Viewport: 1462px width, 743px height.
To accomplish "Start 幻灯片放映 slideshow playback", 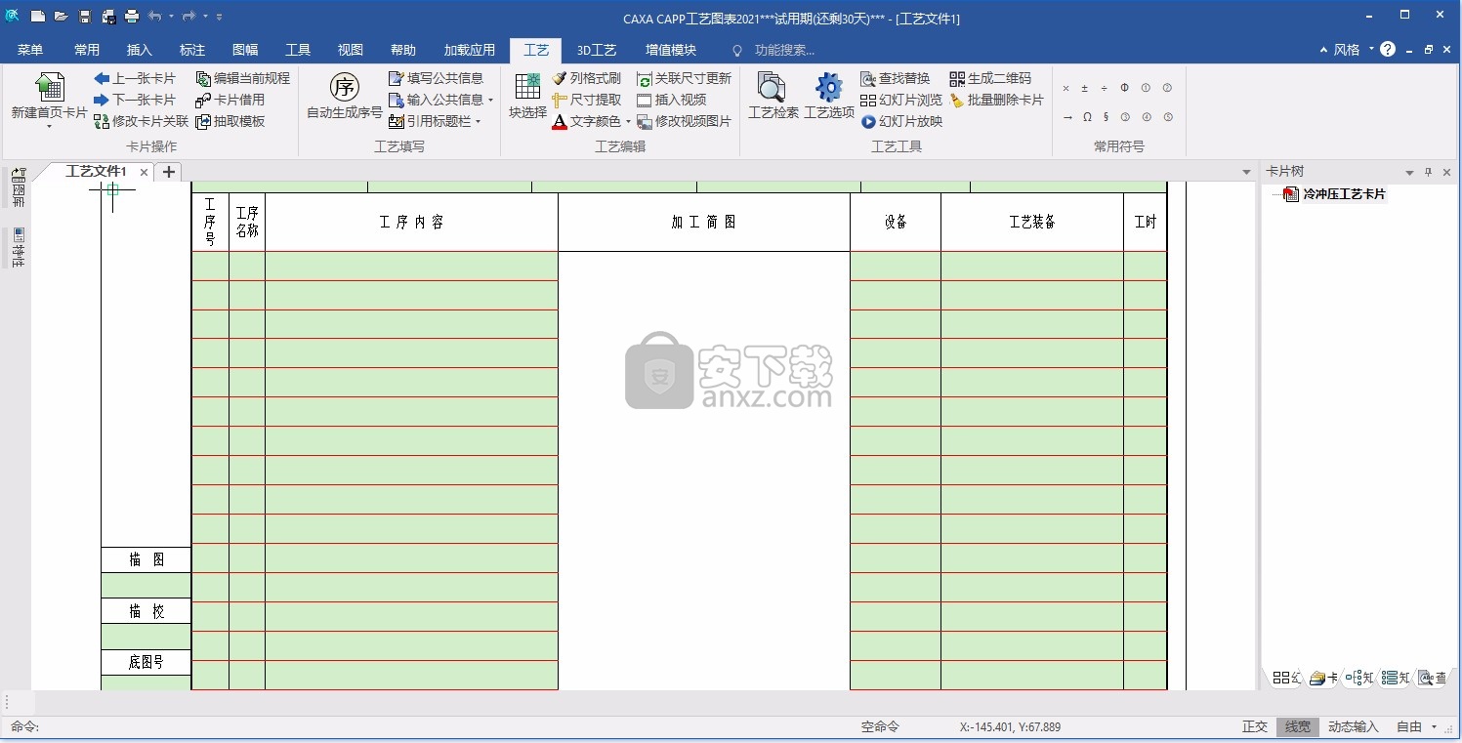I will [x=900, y=121].
